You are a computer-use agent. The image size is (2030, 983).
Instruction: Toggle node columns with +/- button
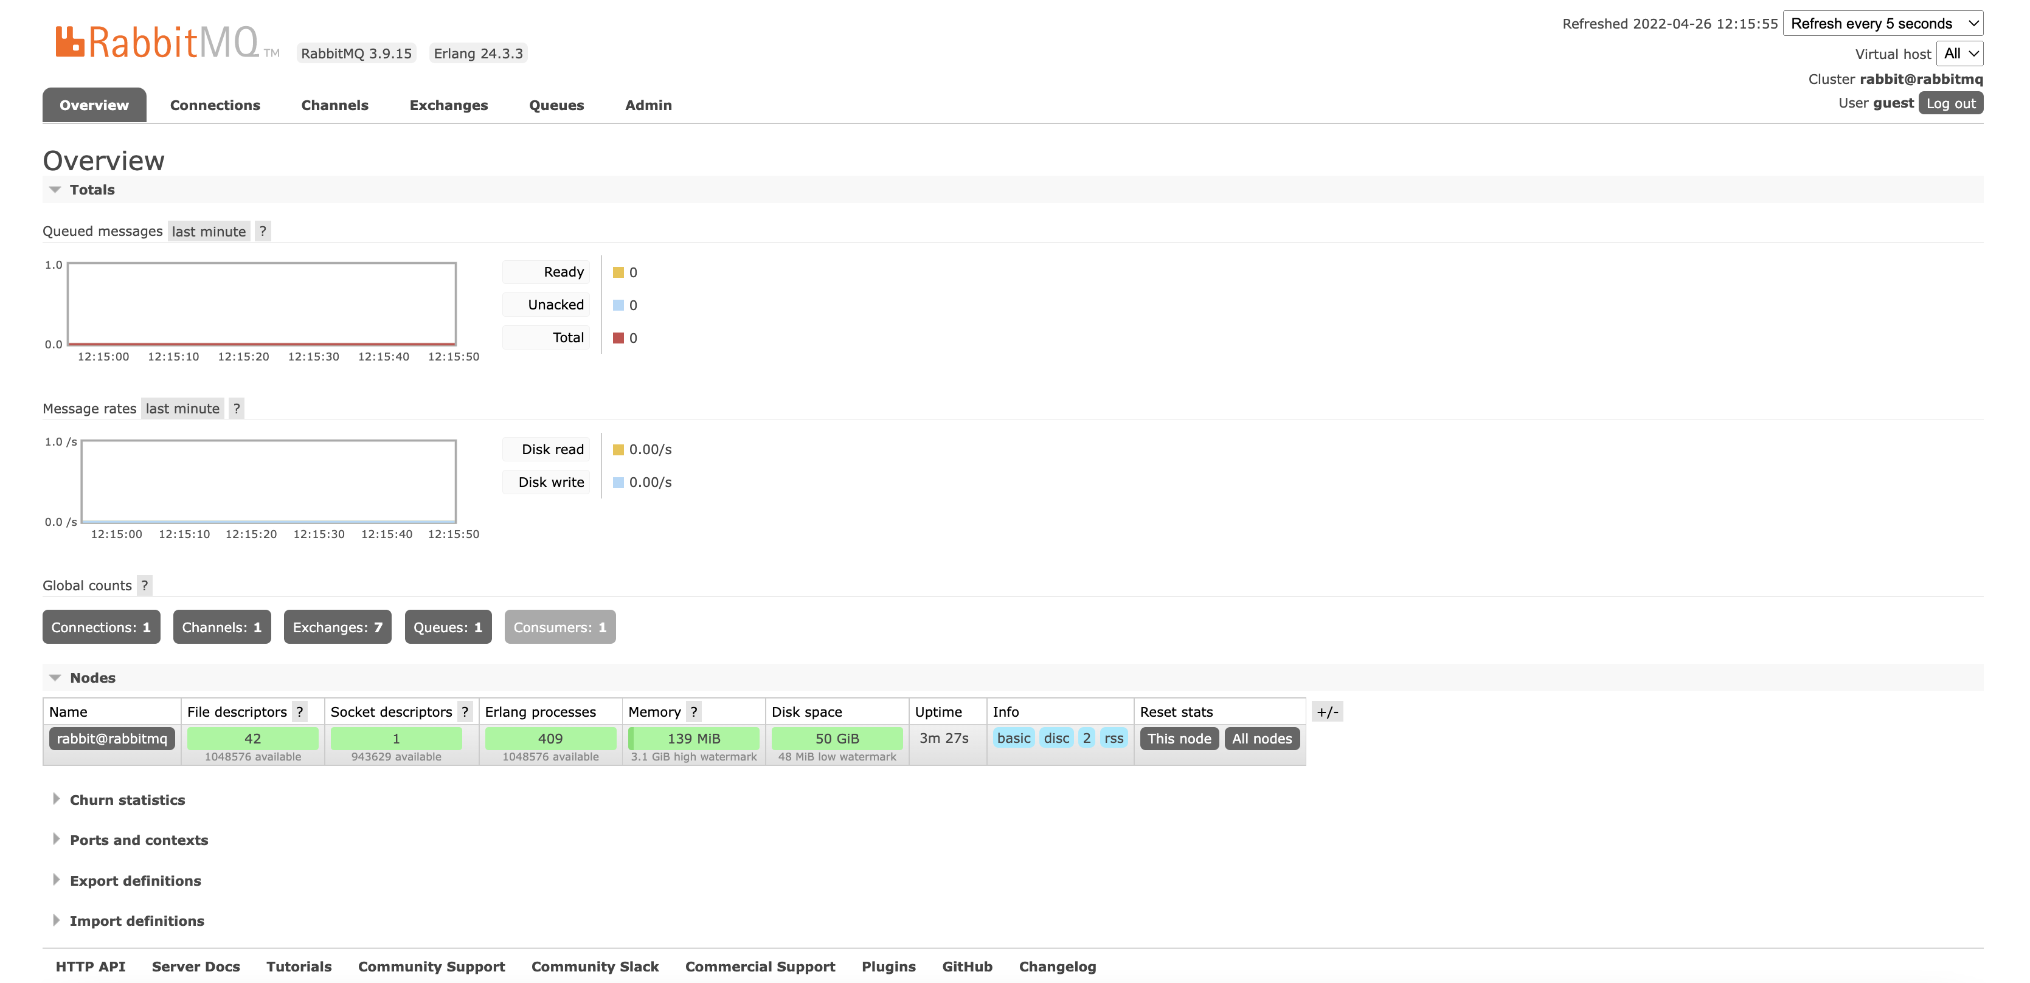point(1327,712)
